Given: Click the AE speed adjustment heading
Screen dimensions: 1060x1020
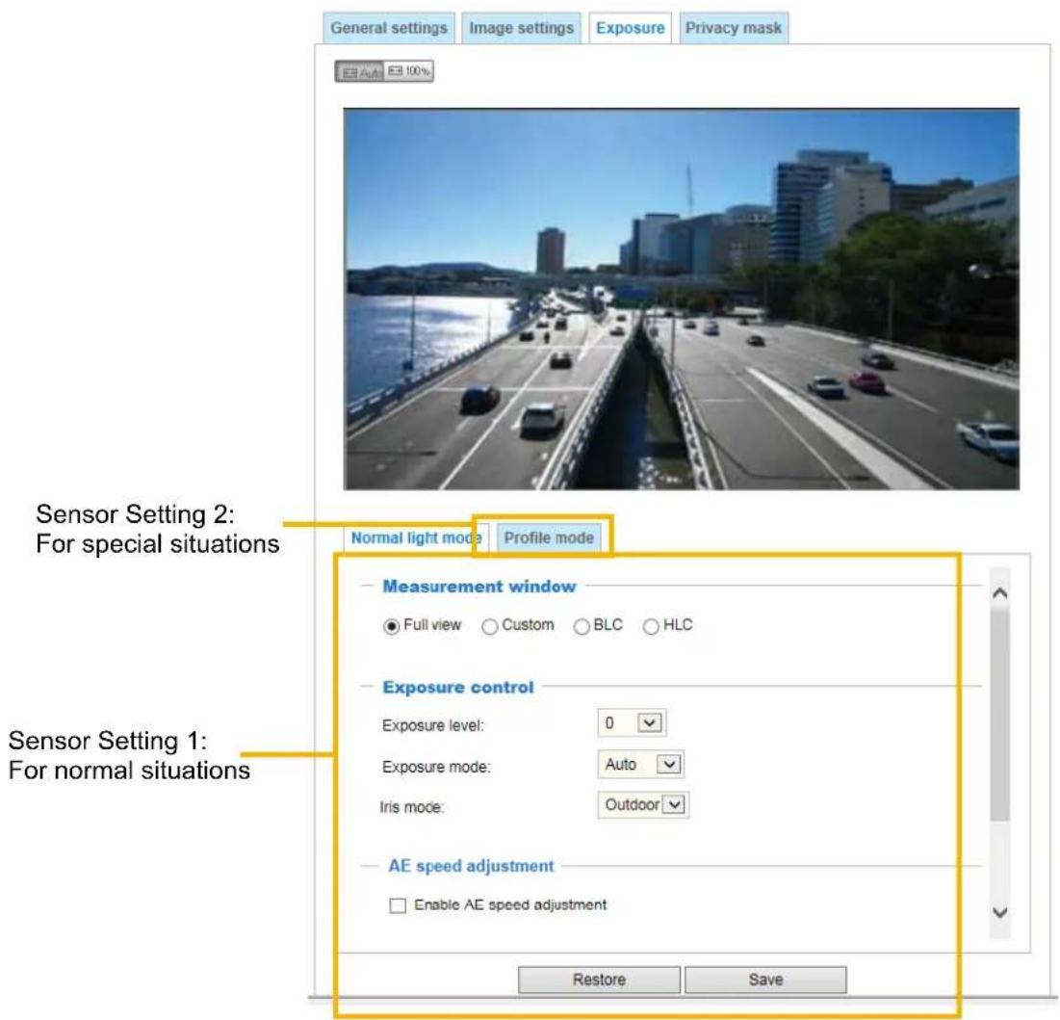Looking at the screenshot, I should [471, 866].
